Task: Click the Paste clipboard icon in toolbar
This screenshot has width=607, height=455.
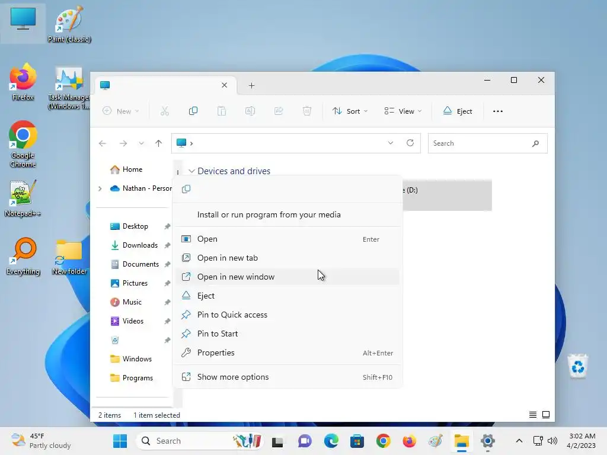Action: [x=222, y=111]
